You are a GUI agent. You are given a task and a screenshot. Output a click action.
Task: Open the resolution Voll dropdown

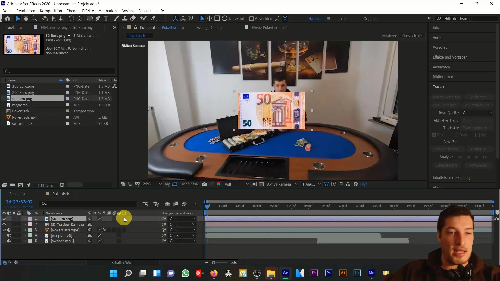[x=236, y=184]
